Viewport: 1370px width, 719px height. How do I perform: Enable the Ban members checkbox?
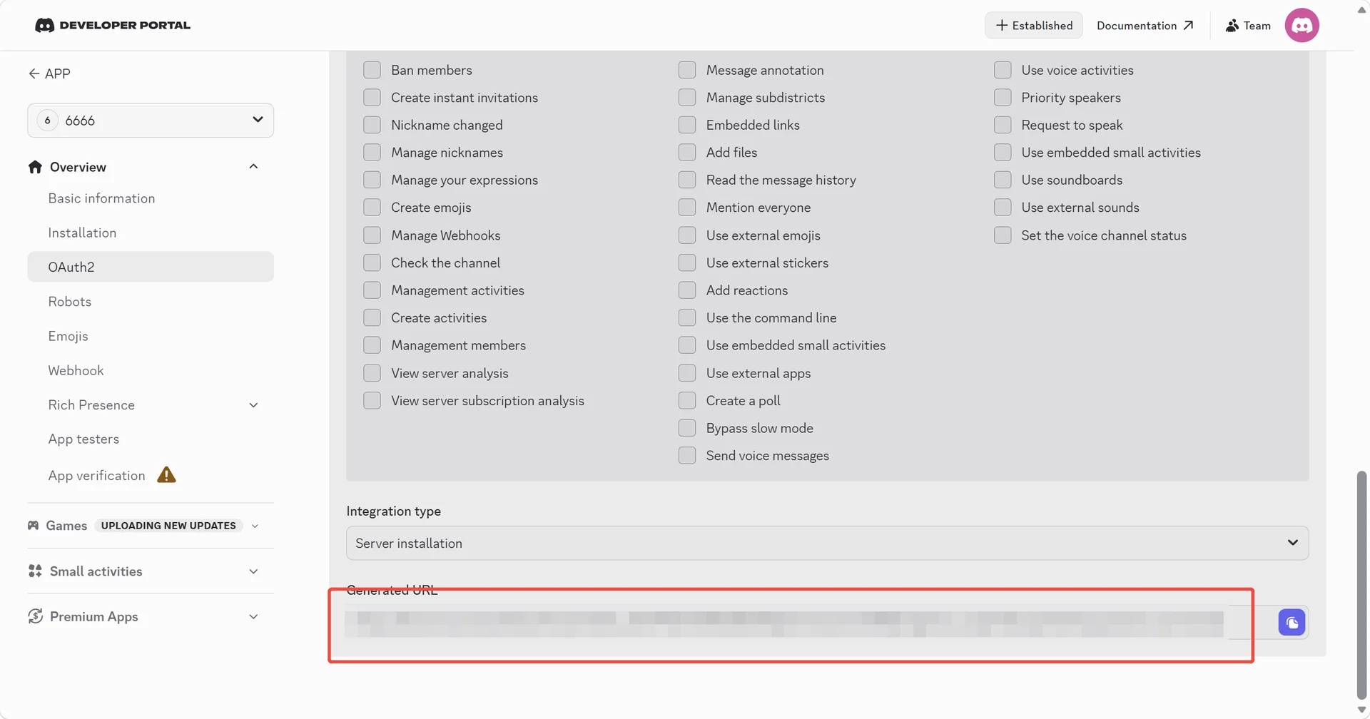[x=372, y=70]
